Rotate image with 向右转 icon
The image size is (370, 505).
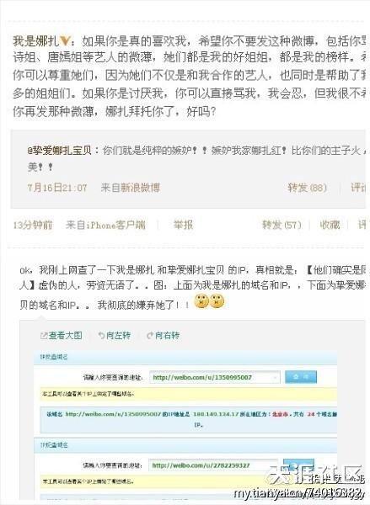tap(163, 336)
